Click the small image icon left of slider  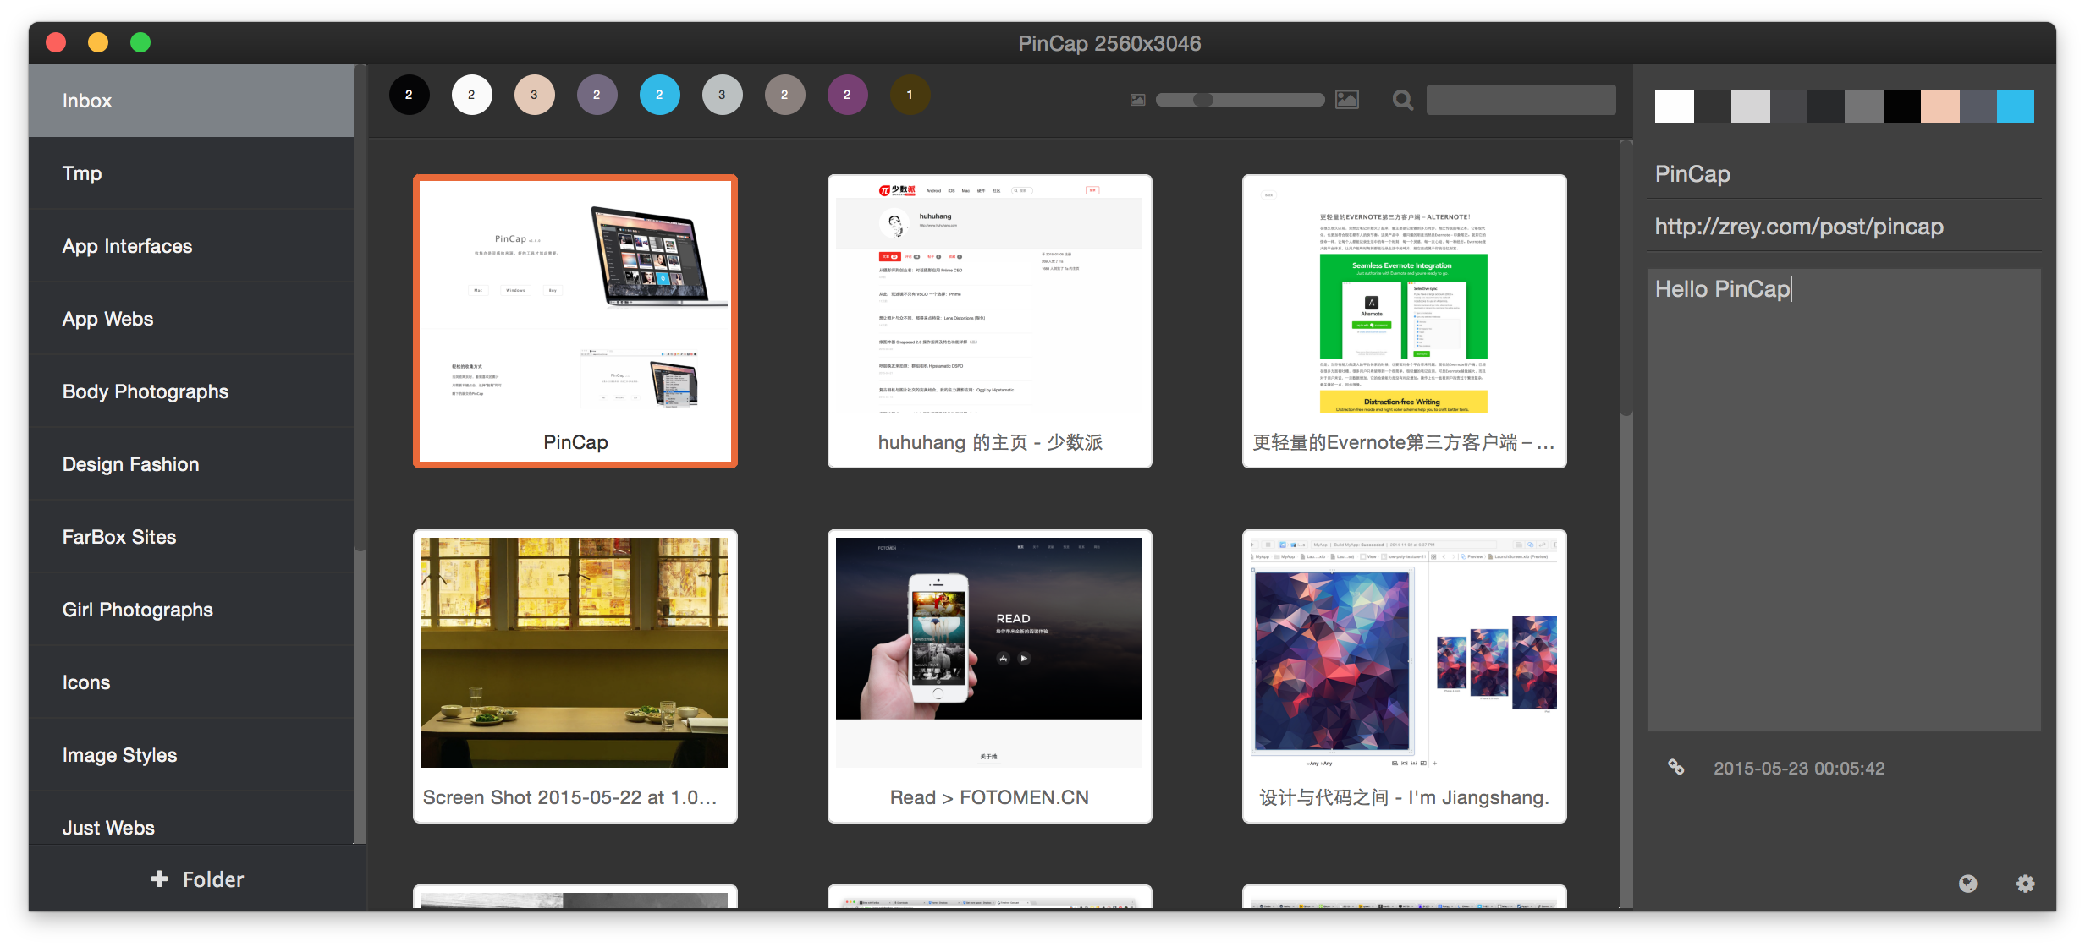[1137, 100]
